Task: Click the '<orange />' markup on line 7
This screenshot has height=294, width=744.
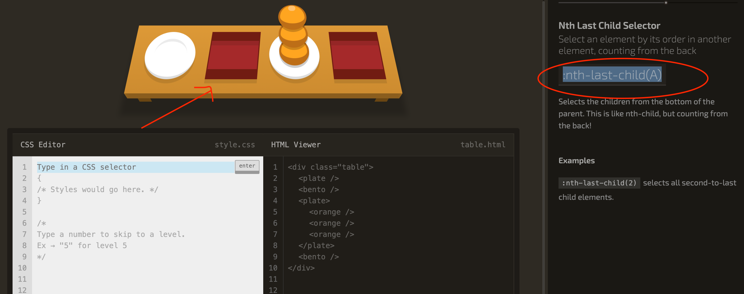Action: coord(332,235)
